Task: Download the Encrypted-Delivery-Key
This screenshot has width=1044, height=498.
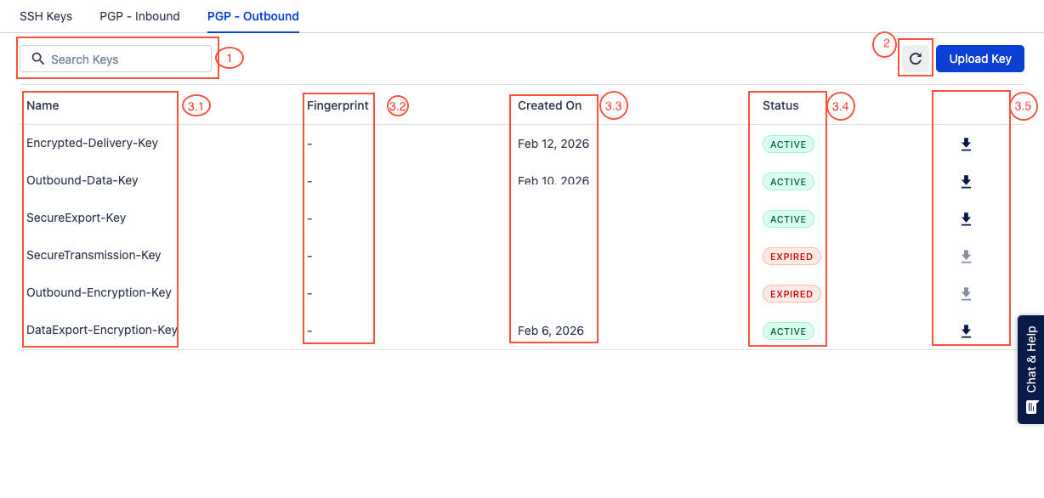Action: (966, 144)
